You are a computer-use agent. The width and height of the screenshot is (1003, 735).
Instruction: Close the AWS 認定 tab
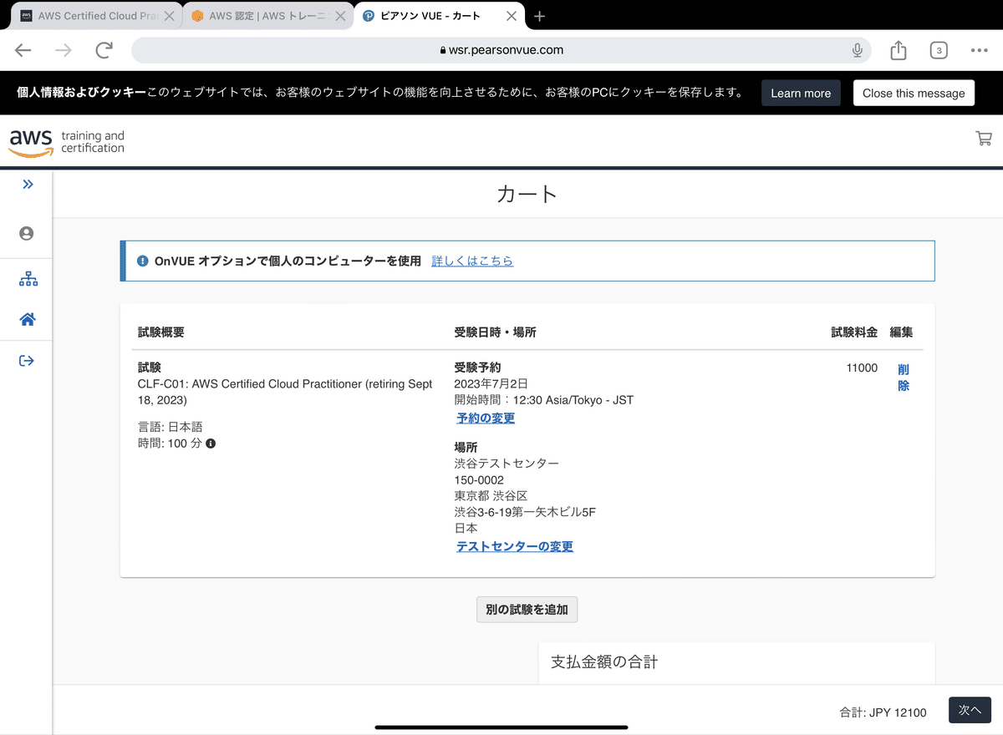click(x=342, y=16)
